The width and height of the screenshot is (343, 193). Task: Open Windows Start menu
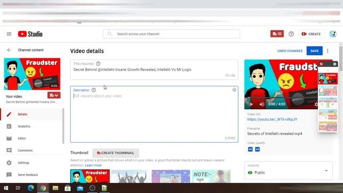[x=6, y=188]
